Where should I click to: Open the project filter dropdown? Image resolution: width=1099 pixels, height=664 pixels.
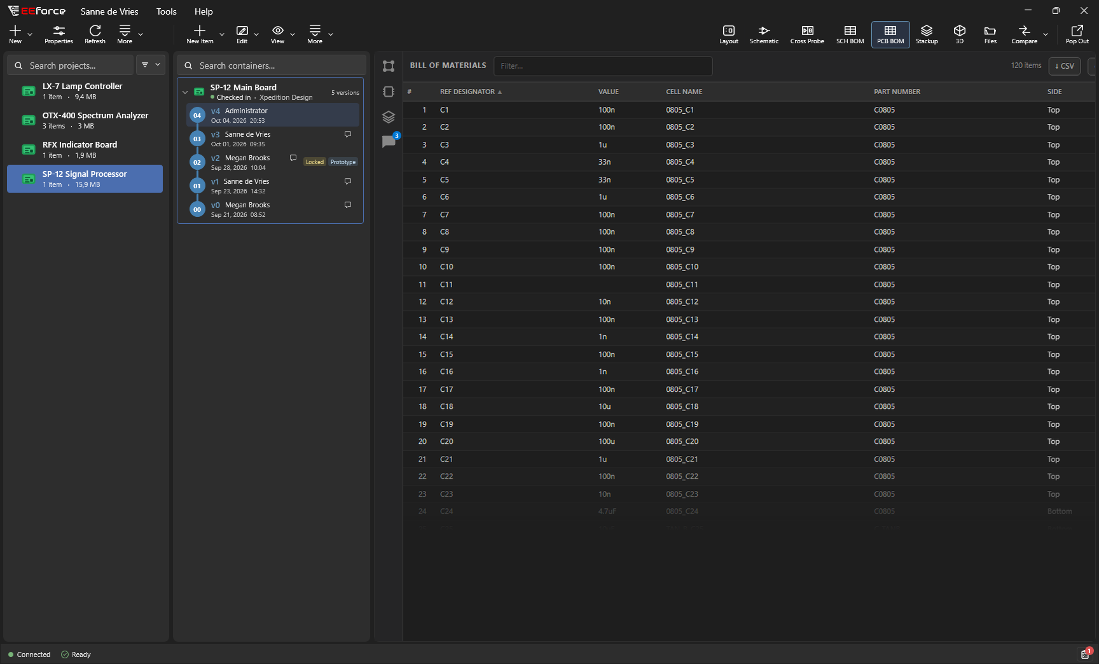pos(151,65)
